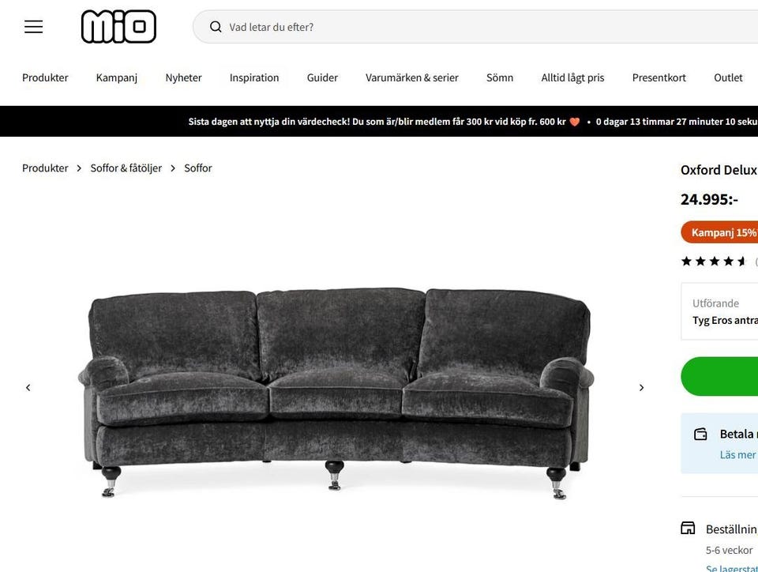Click the Mio logo

(118, 27)
